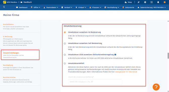Click the rocket icon in the header
This screenshot has width=169, height=92.
(138, 2)
